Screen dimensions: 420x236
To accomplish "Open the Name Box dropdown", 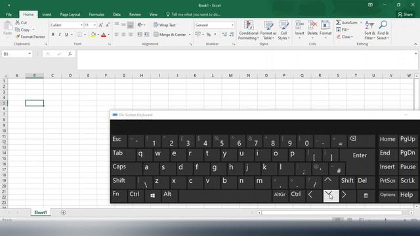I will coord(30,54).
